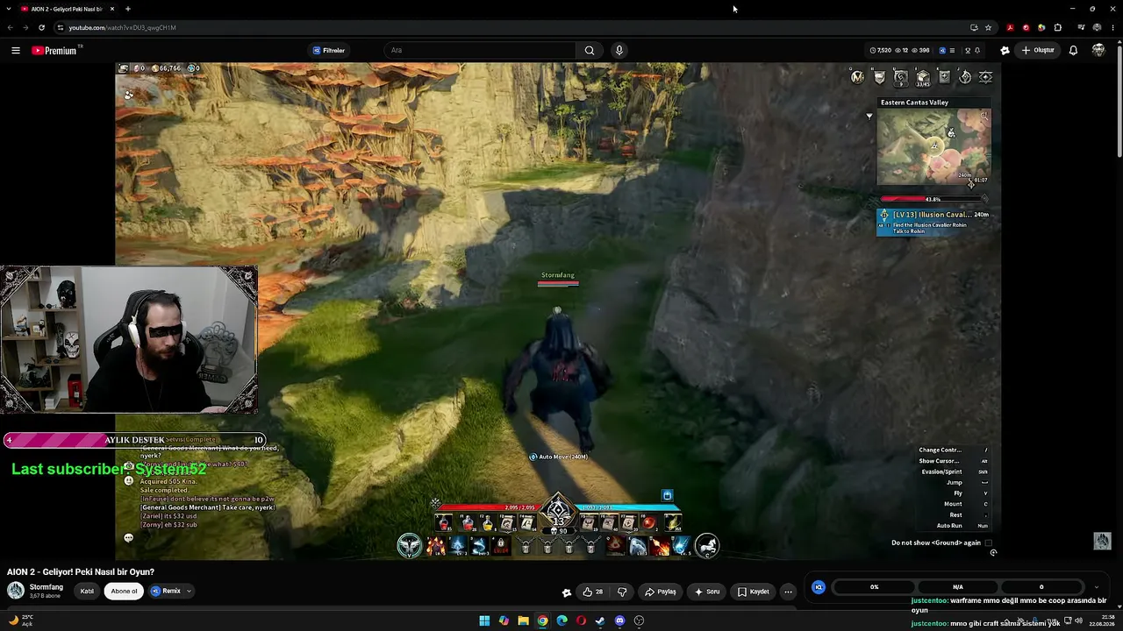
Task: Open the Windows Start menu
Action: (x=484, y=620)
